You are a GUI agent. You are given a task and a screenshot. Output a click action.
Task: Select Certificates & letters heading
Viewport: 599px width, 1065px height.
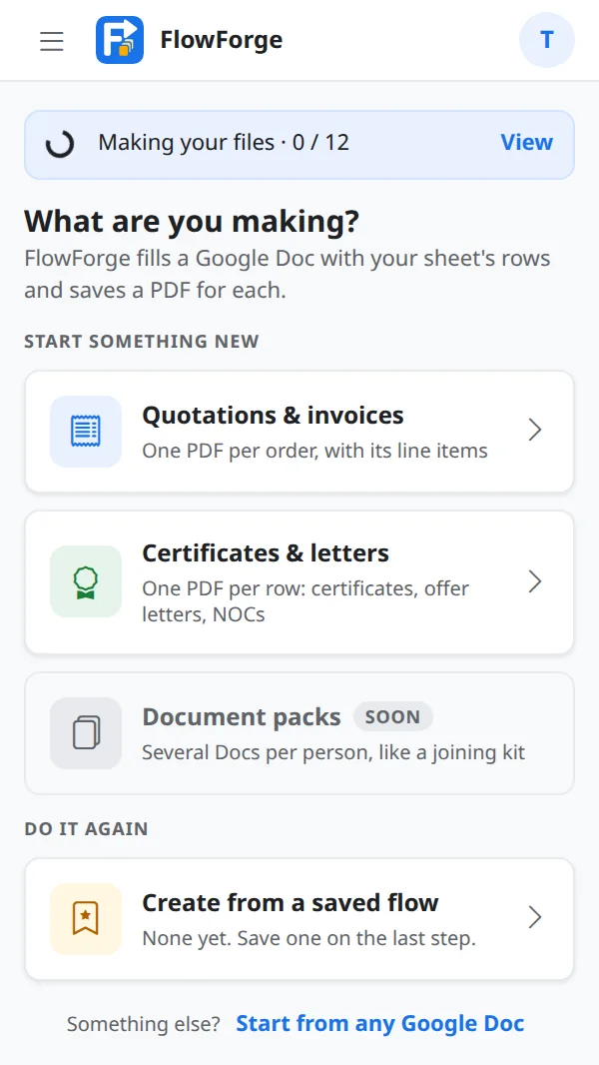point(266,552)
